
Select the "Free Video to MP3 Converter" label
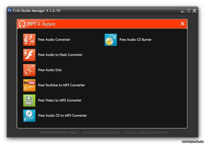click(x=60, y=100)
